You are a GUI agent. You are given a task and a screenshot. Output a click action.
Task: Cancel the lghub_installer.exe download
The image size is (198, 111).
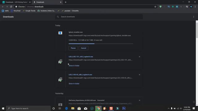(x=84, y=48)
